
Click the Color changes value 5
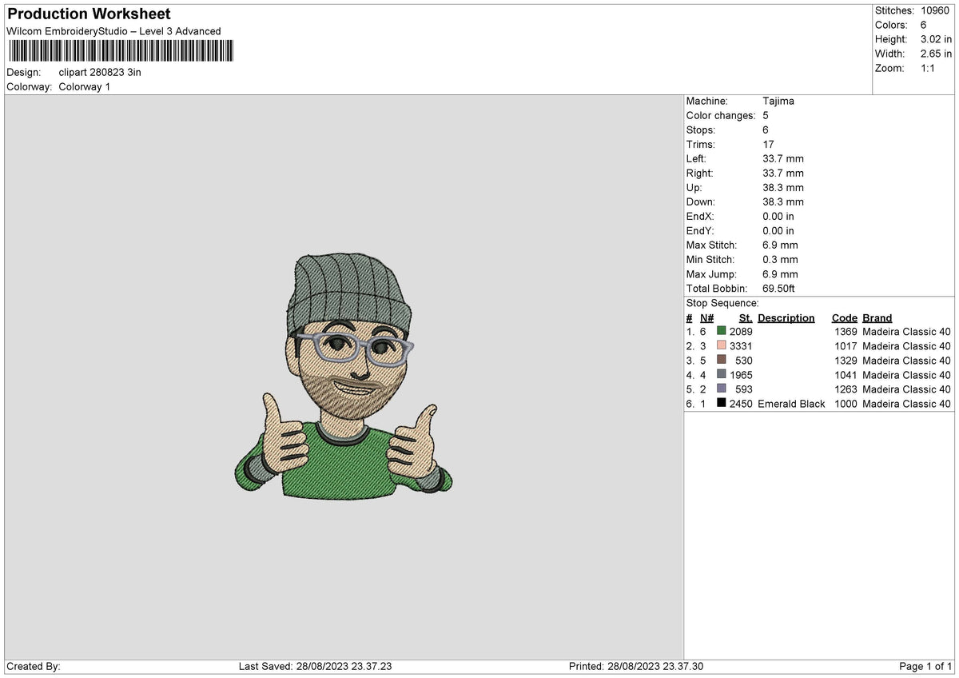pos(766,115)
